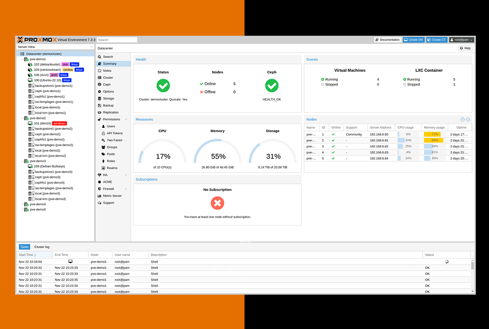This screenshot has width=489, height=329.
Task: Click the green check icon under Health Status
Action: (163, 86)
